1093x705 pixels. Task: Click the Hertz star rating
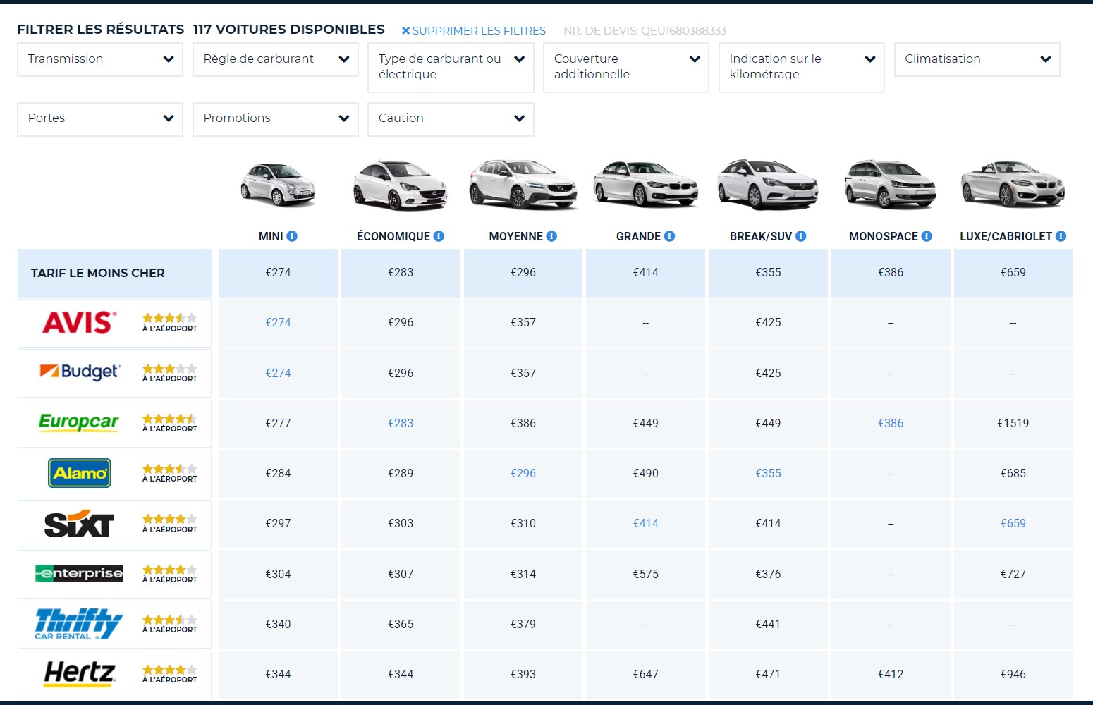(x=169, y=670)
